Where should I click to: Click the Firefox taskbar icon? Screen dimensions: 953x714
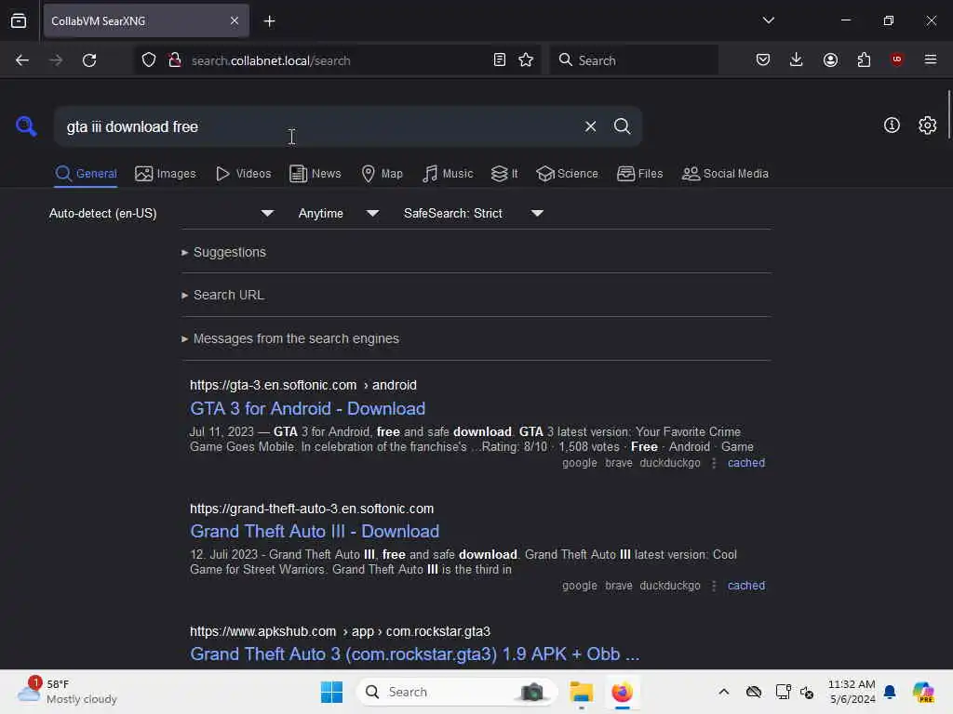(x=622, y=692)
